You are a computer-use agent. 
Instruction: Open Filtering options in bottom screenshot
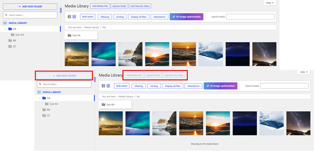139,86
